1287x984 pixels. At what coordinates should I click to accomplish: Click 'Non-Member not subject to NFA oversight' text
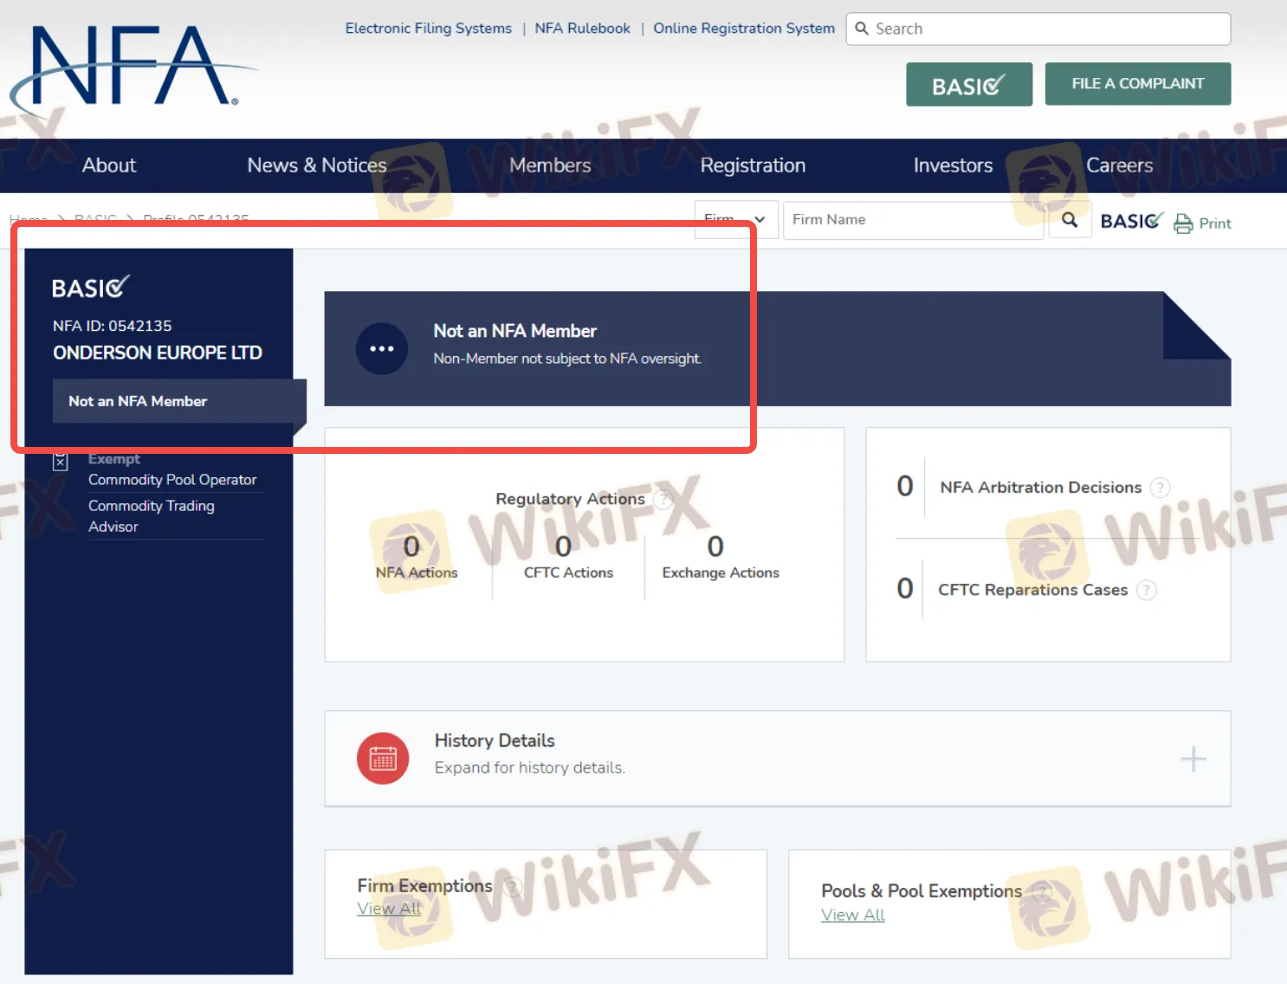click(x=568, y=359)
